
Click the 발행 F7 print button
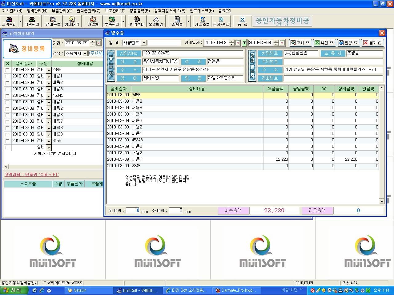(348, 43)
